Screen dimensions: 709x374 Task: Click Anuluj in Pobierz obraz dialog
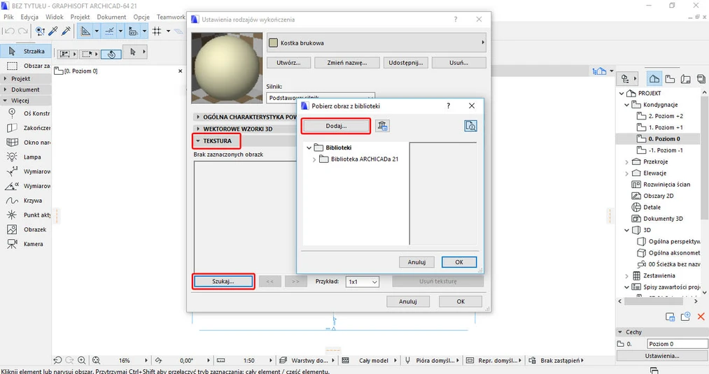click(x=416, y=262)
